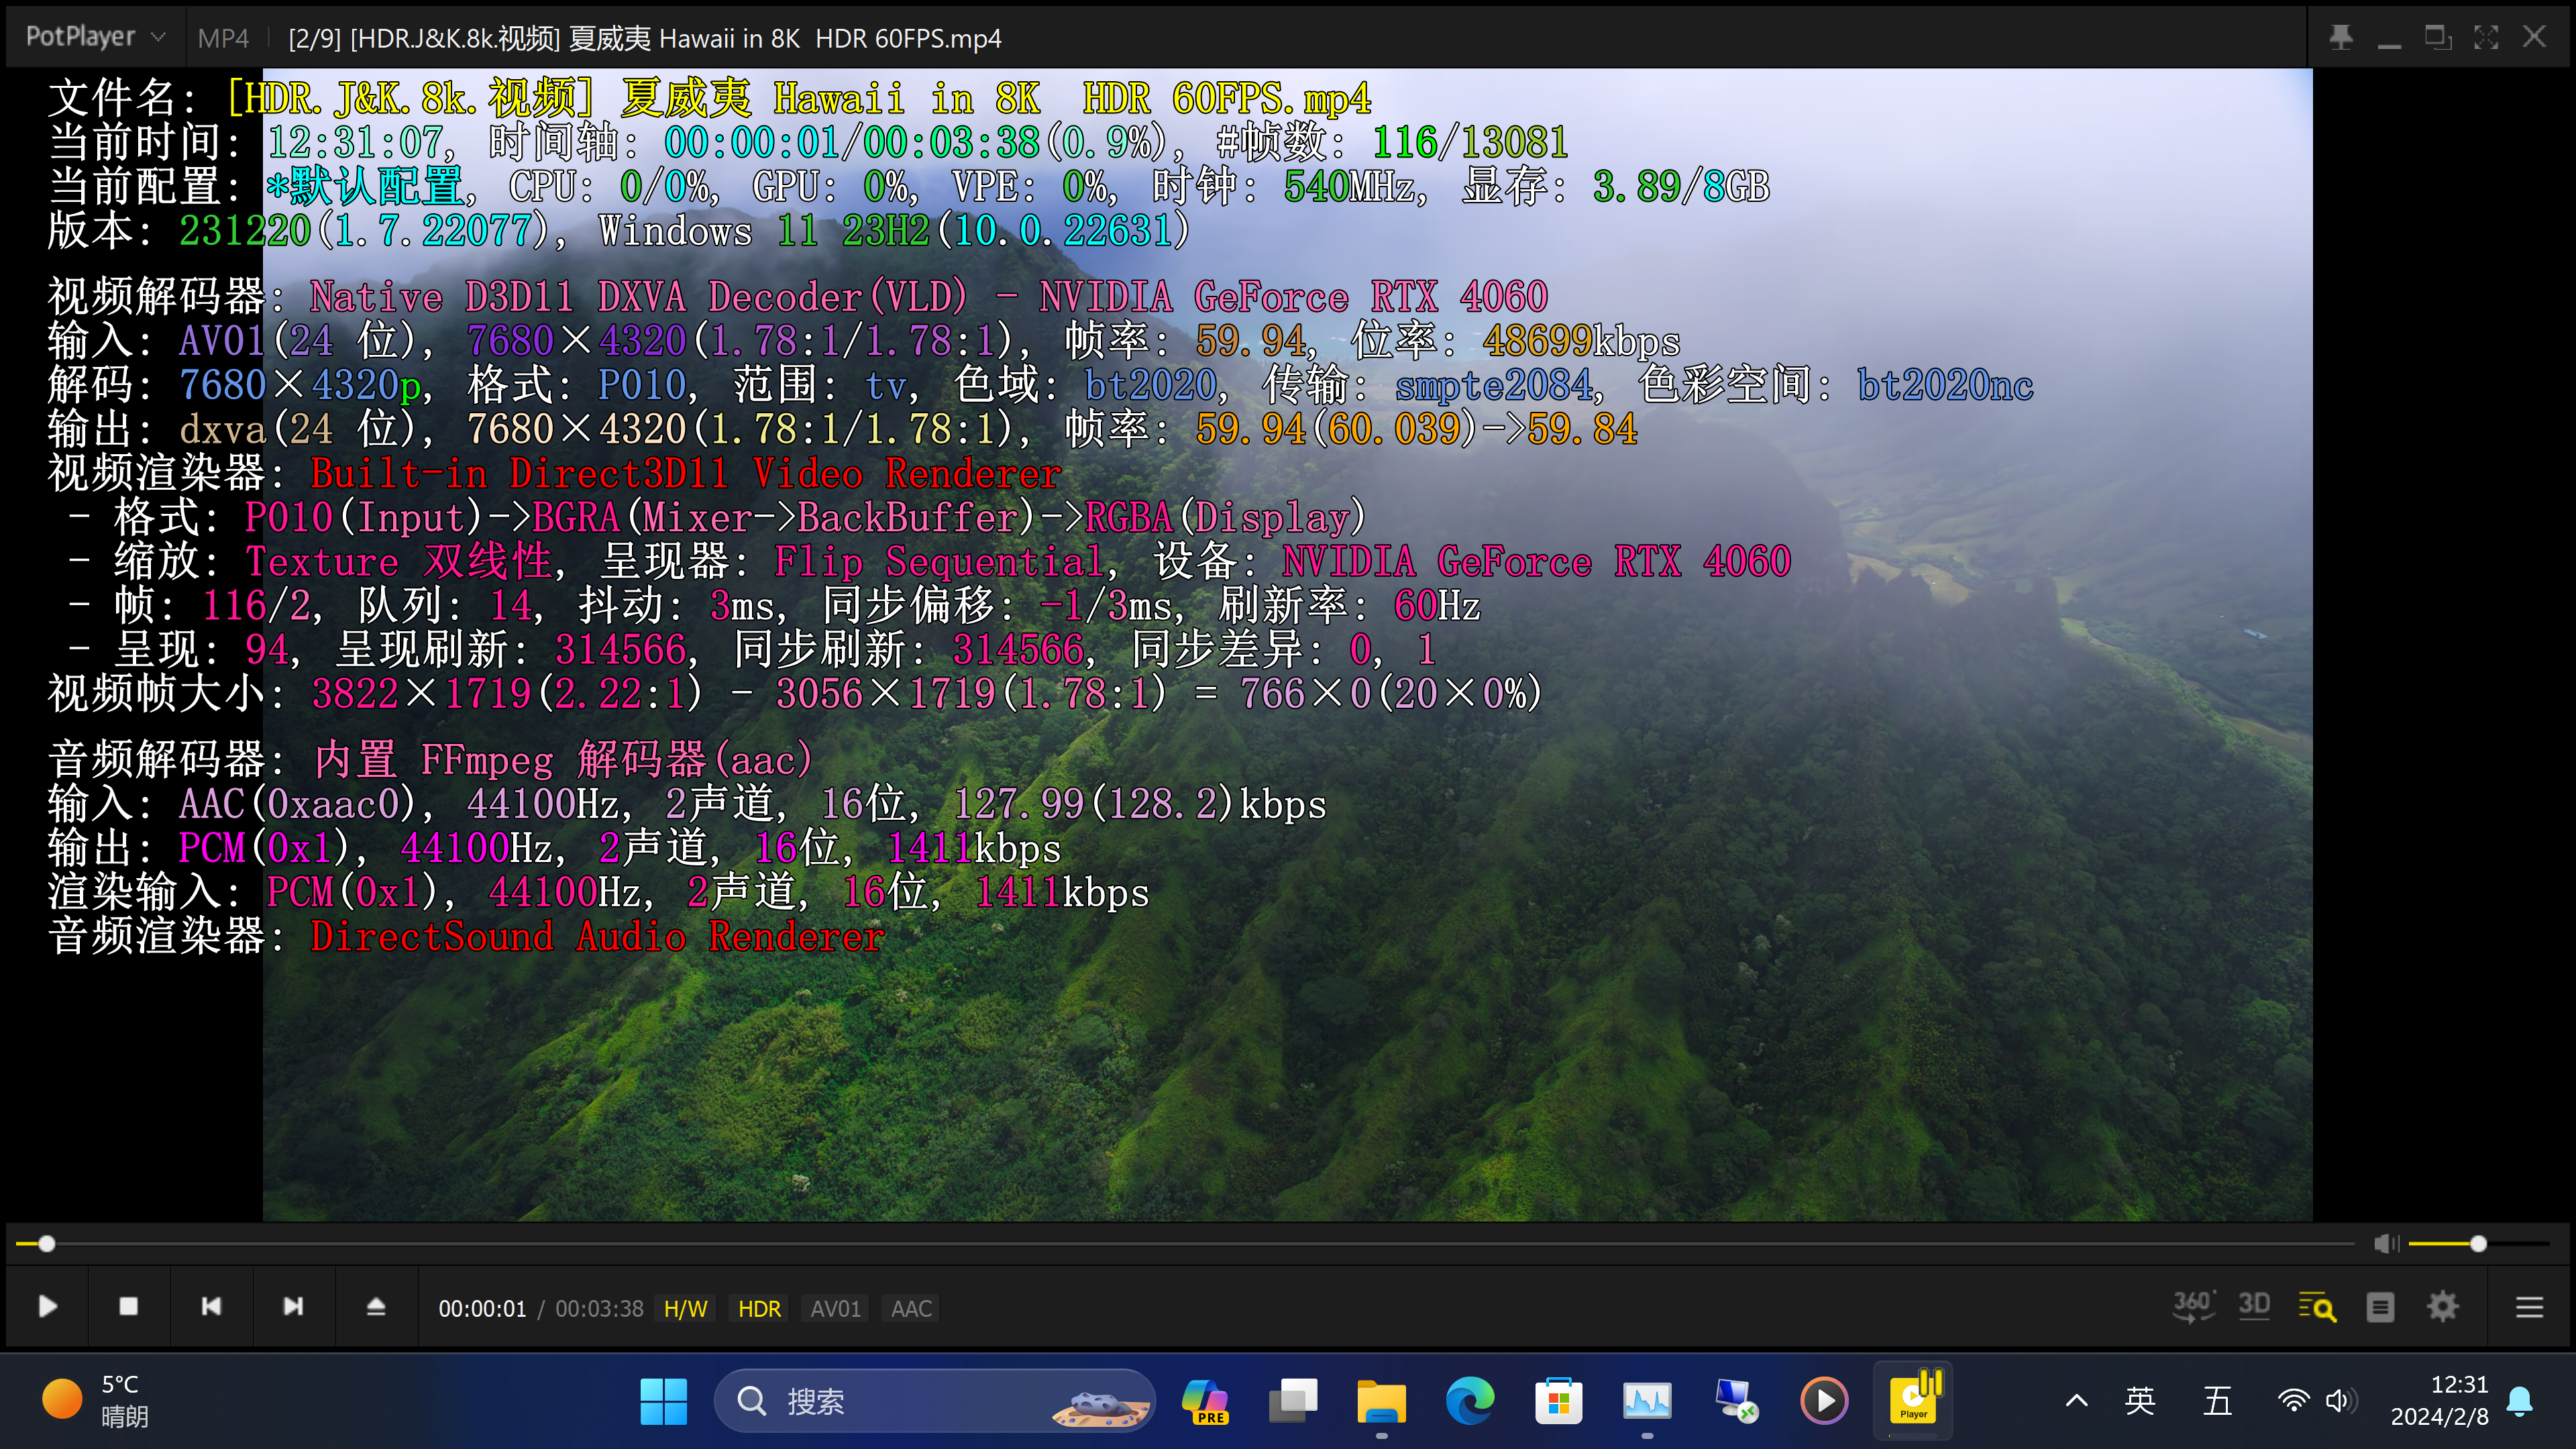Viewport: 2576px width, 1449px height.
Task: Open the highlighted playlist browser icon
Action: coord(2318,1306)
